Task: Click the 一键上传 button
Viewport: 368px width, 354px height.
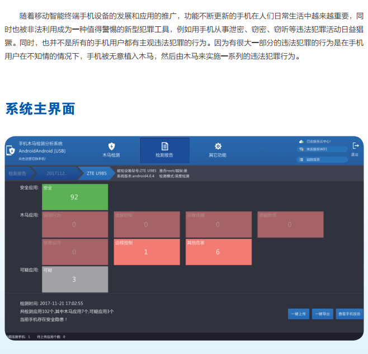Action: (298, 314)
